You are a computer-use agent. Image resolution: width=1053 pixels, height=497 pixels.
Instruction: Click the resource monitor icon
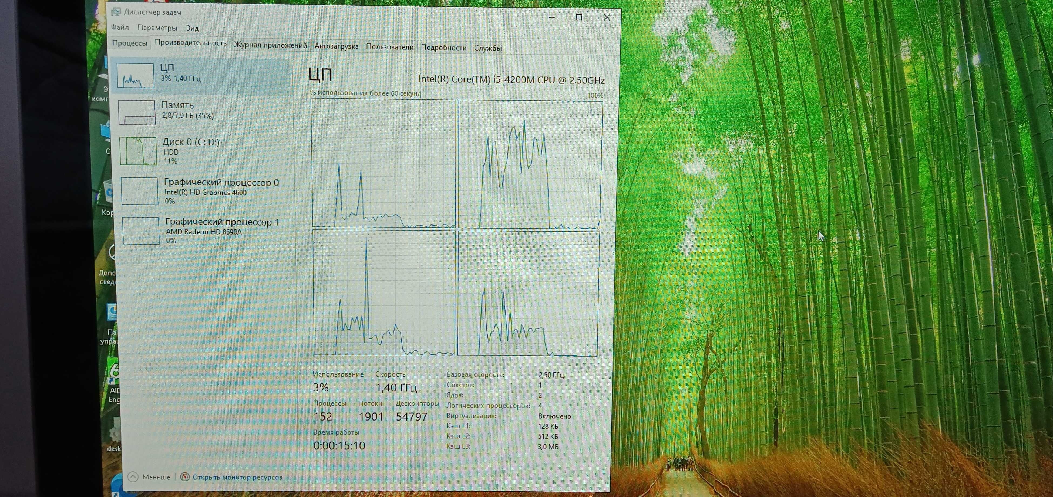185,477
